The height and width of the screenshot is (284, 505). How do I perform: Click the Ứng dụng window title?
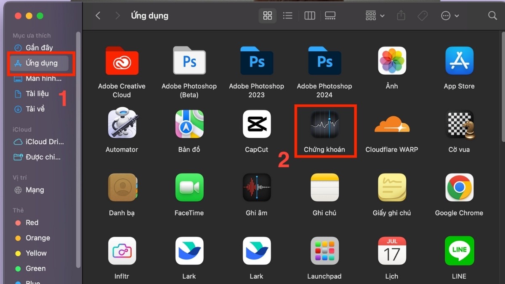(x=149, y=16)
